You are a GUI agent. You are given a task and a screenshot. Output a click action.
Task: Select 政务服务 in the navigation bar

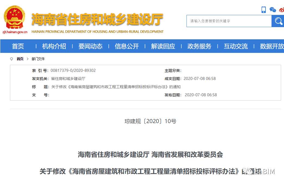point(199,46)
